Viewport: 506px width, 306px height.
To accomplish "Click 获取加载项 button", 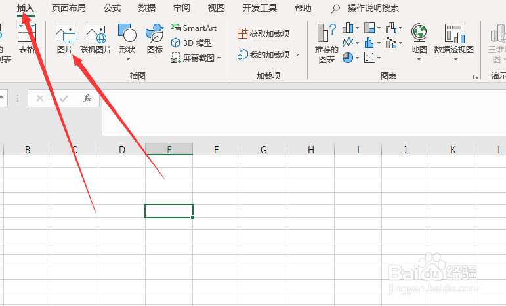I will pyautogui.click(x=264, y=33).
